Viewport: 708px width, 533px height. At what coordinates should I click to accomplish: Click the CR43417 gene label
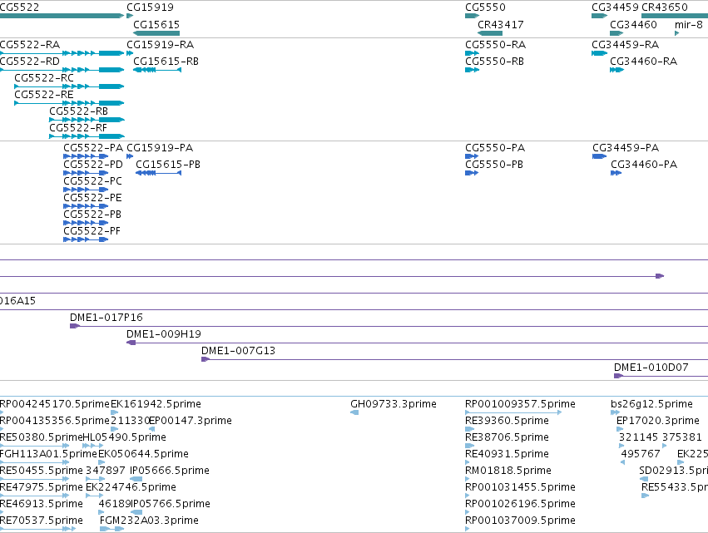click(x=501, y=25)
